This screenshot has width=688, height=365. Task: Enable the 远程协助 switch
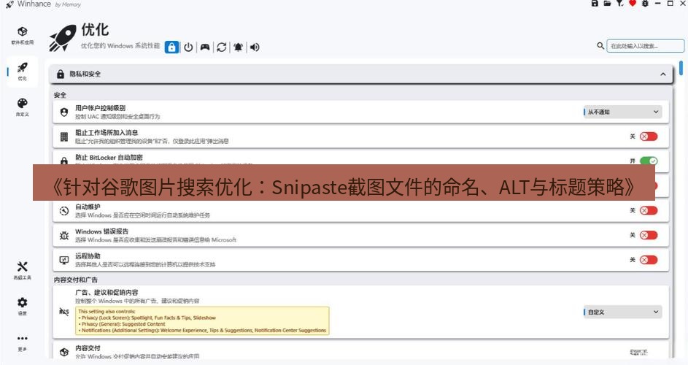tap(649, 260)
